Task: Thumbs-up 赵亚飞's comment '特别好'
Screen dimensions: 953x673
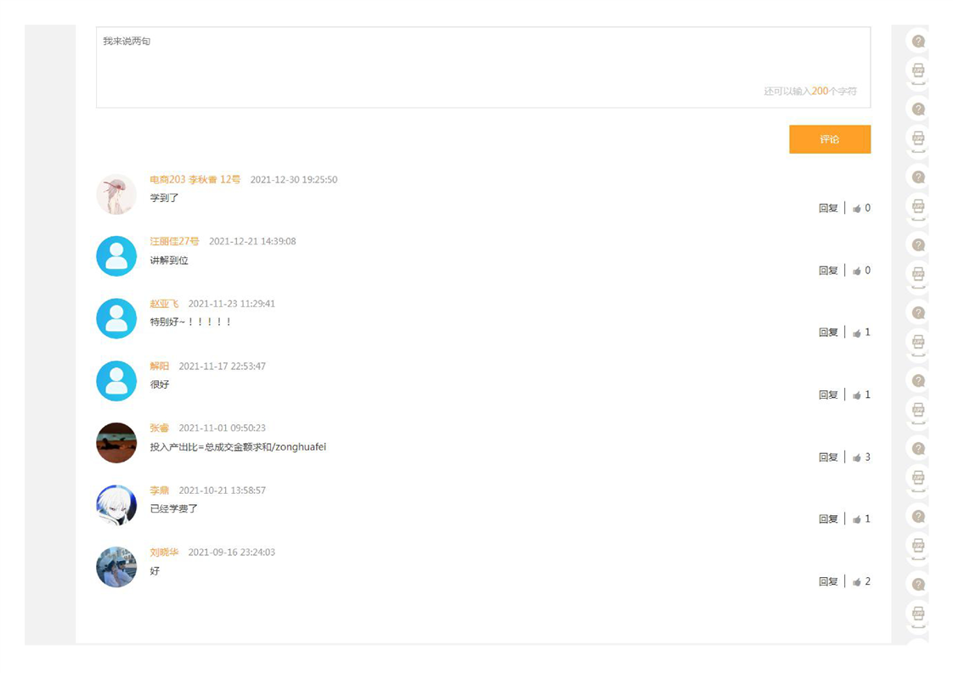Action: click(857, 333)
